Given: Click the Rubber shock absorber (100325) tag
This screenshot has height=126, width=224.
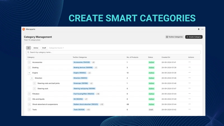Looking at the screenshot, I should coord(86,104).
